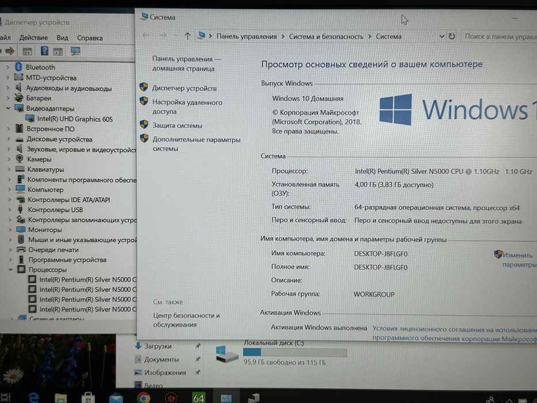Click the USB icon beside Контроллеры USB
This screenshot has width=537, height=403.
point(21,210)
